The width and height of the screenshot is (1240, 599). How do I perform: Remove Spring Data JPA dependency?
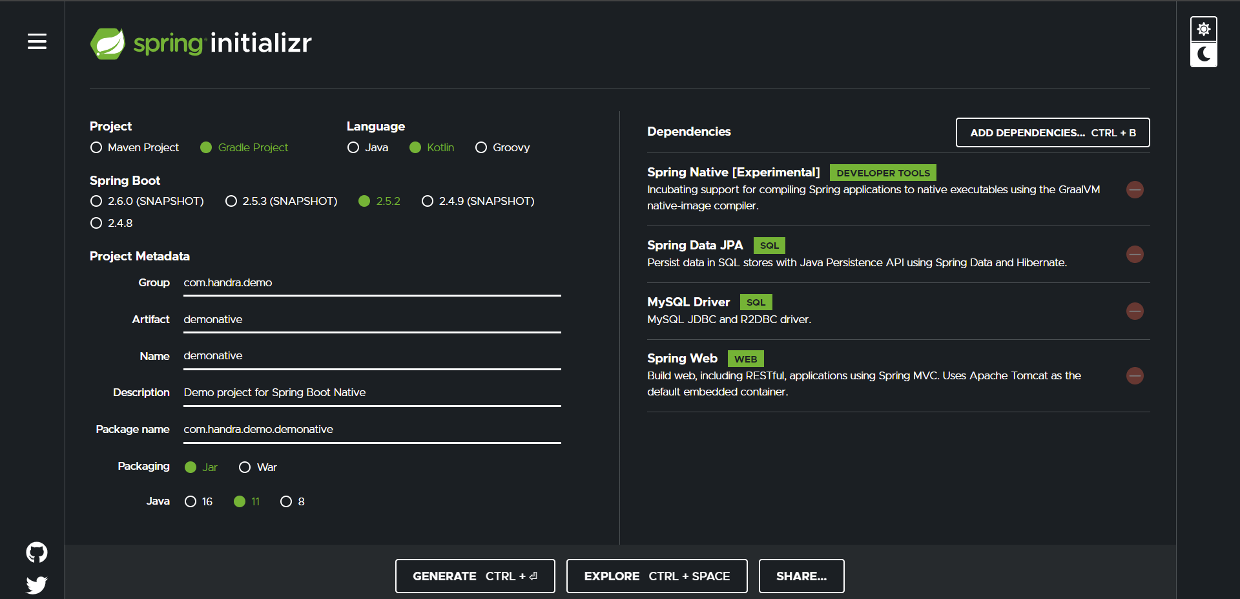point(1135,255)
